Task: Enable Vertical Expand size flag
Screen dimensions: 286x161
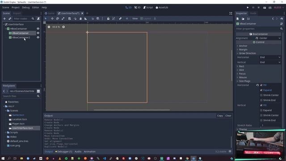Action: [x=261, y=110]
